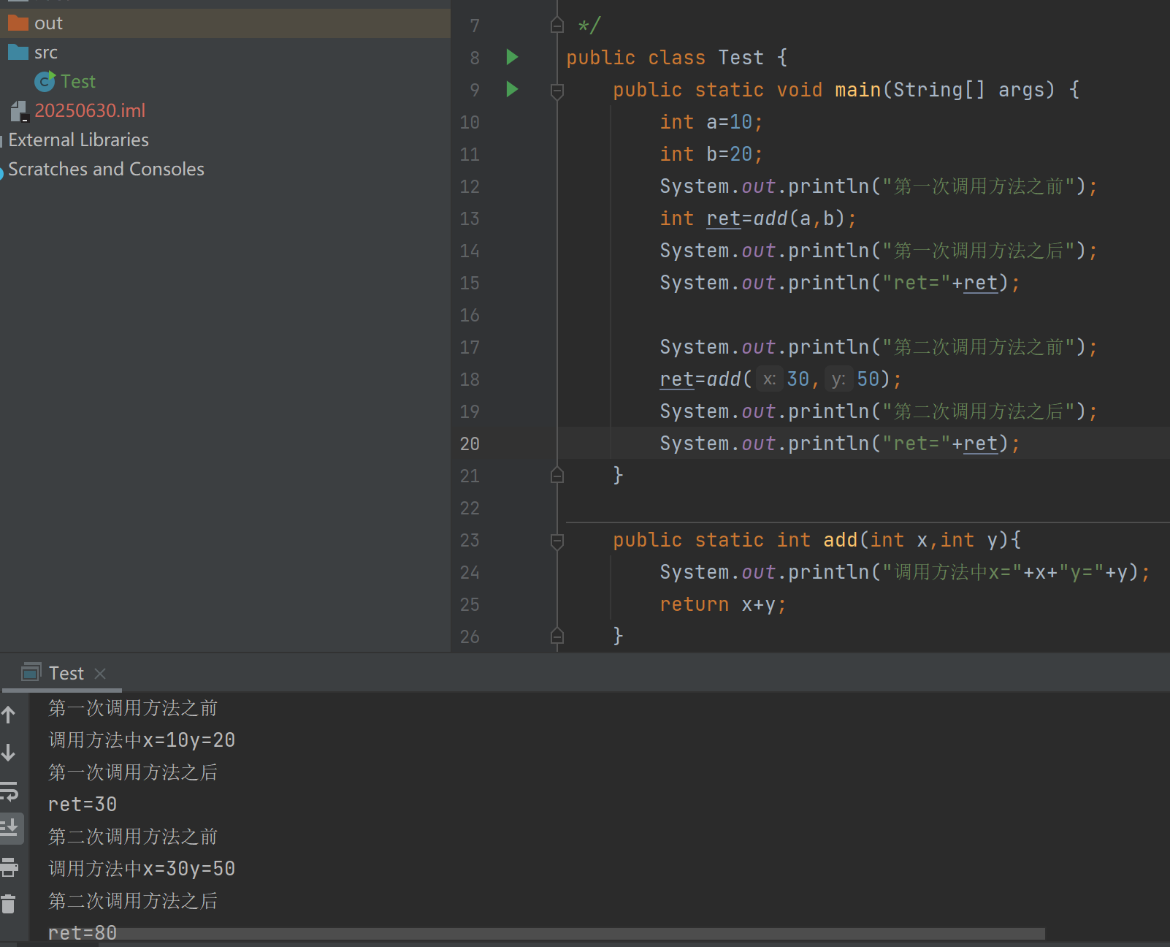Click console line '第二次调用方法之后'
The image size is (1170, 947).
pyautogui.click(x=133, y=901)
